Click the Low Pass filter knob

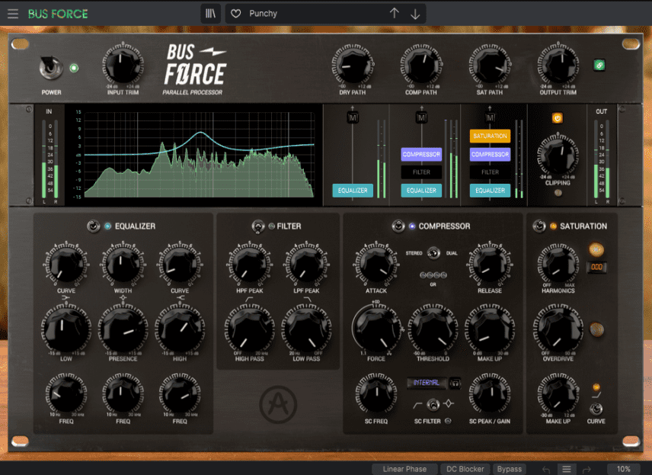click(x=306, y=329)
